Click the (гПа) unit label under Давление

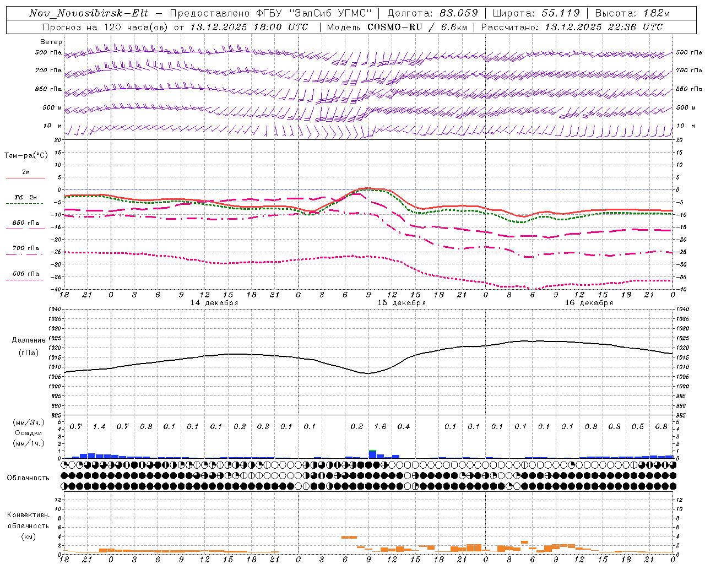29,352
